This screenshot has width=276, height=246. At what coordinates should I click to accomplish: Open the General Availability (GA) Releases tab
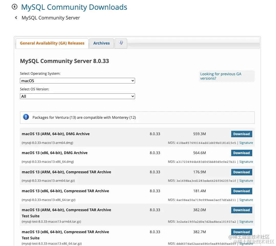pos(52,43)
